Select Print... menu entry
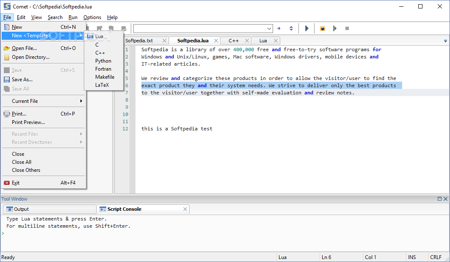Screen dimensions: 450x262 point(44,113)
